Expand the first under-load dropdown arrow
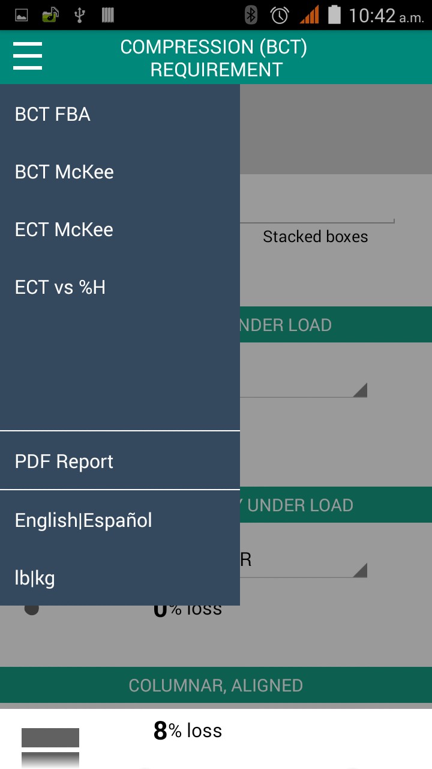The image size is (432, 769). click(359, 391)
